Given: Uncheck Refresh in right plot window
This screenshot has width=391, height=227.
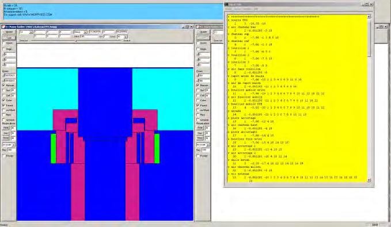Looking at the screenshot, I should (x=198, y=86).
